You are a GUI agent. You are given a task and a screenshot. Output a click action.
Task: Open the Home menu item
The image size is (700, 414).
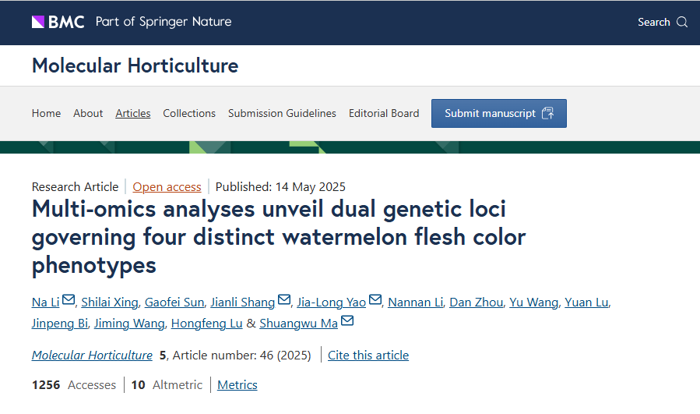(46, 113)
